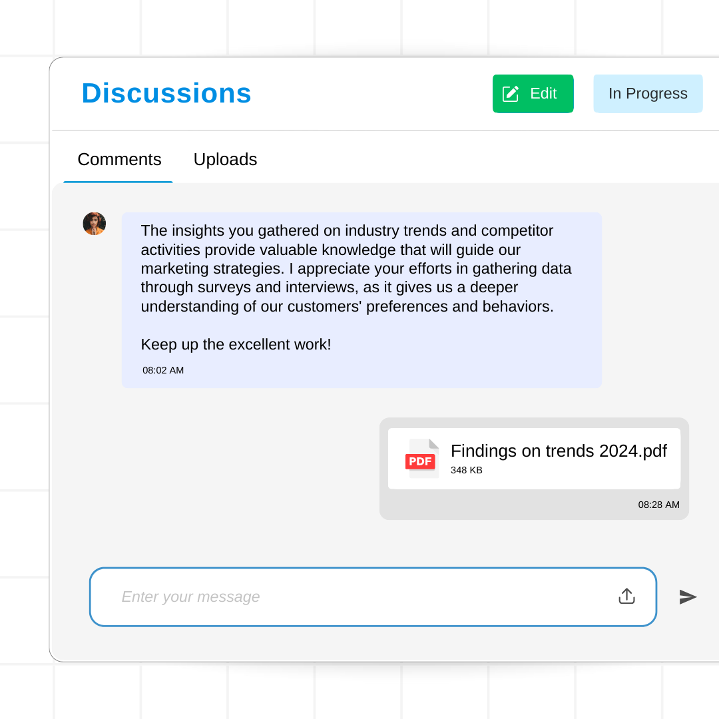Image resolution: width=719 pixels, height=719 pixels.
Task: Click the blue underline beneath Comments tab
Action: (118, 182)
